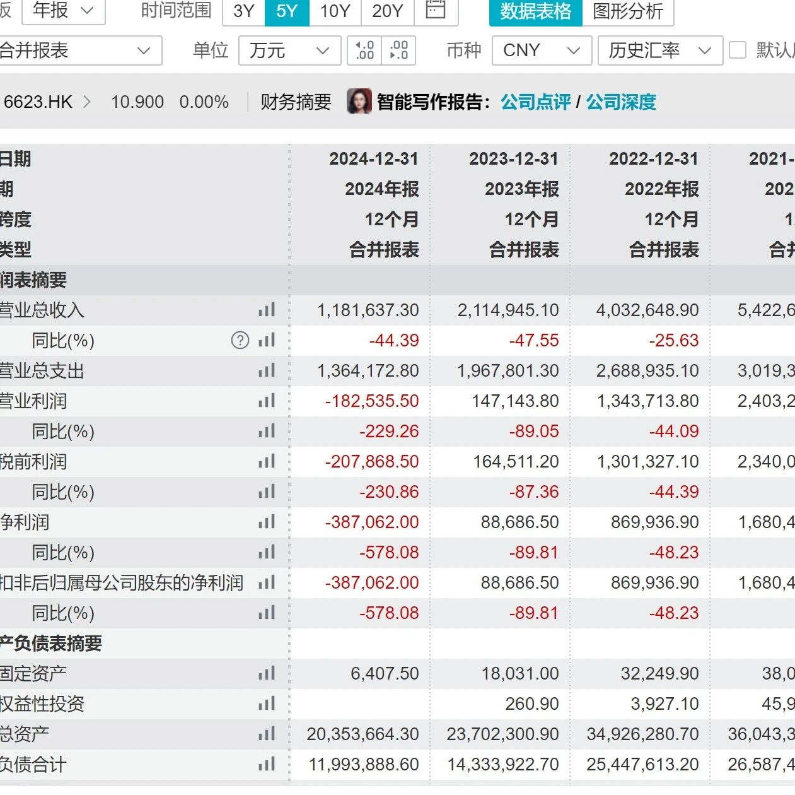Screen dimensions: 795x795
Task: Expand the 历史汇率 exchange rate dropdown
Action: [659, 50]
